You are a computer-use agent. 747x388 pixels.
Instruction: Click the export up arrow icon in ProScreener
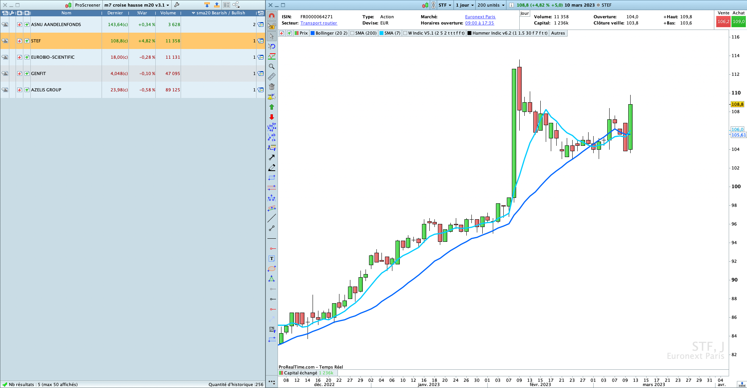(x=217, y=5)
